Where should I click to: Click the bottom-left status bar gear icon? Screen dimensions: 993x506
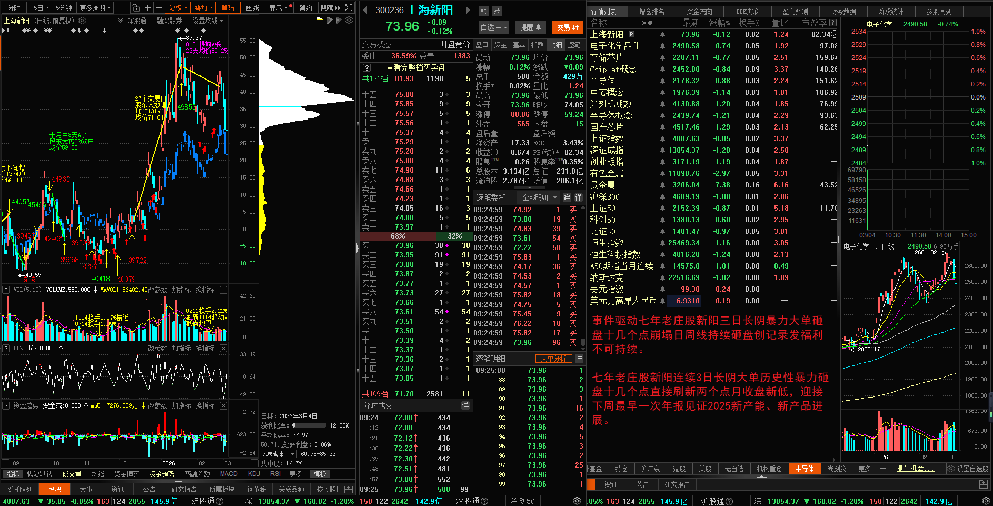point(577,501)
